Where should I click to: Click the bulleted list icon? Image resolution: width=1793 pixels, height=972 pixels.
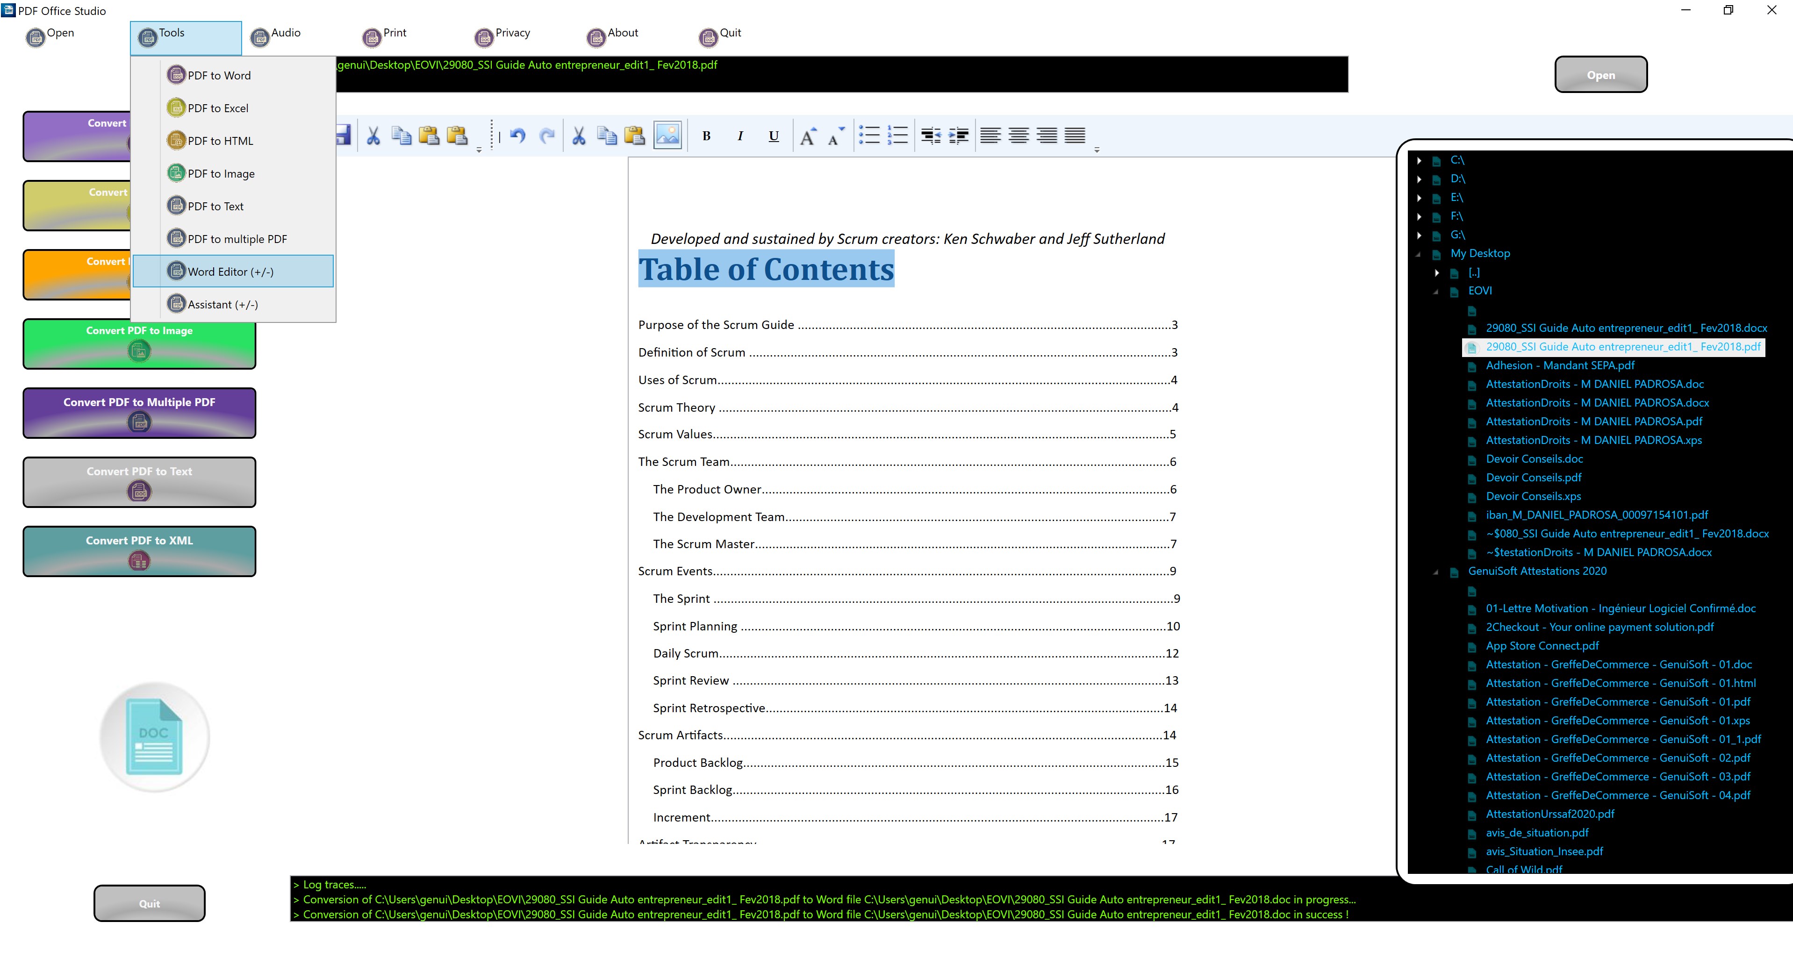(868, 135)
